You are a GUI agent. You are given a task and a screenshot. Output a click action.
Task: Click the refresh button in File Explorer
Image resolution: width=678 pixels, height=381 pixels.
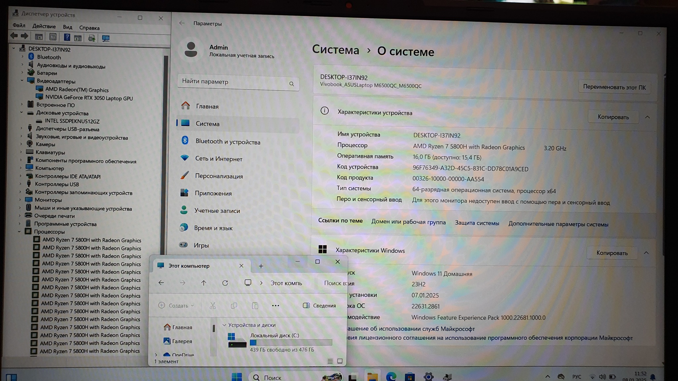click(x=225, y=283)
